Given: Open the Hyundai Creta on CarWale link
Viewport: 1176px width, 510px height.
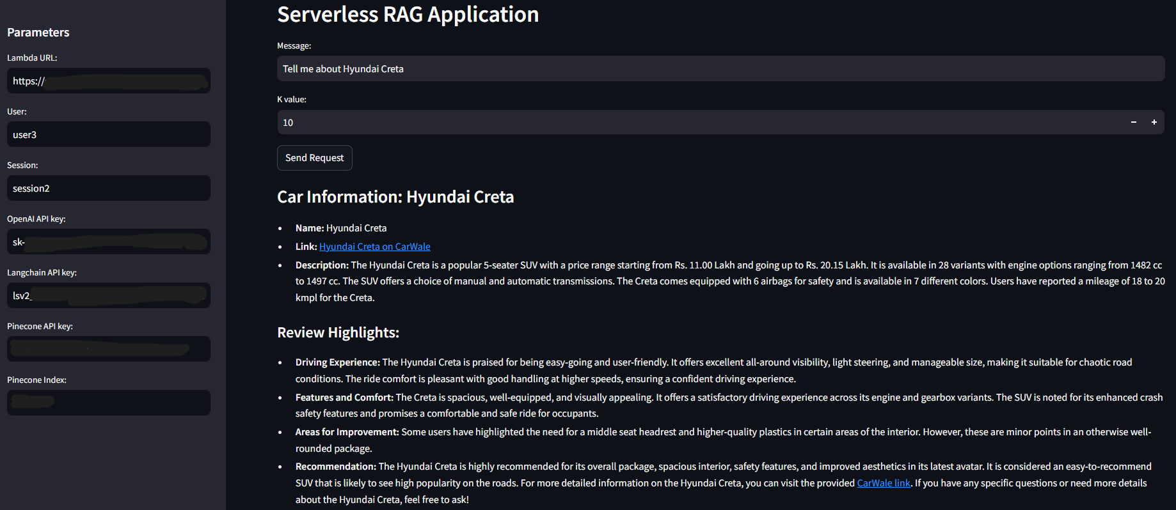Looking at the screenshot, I should coord(375,247).
